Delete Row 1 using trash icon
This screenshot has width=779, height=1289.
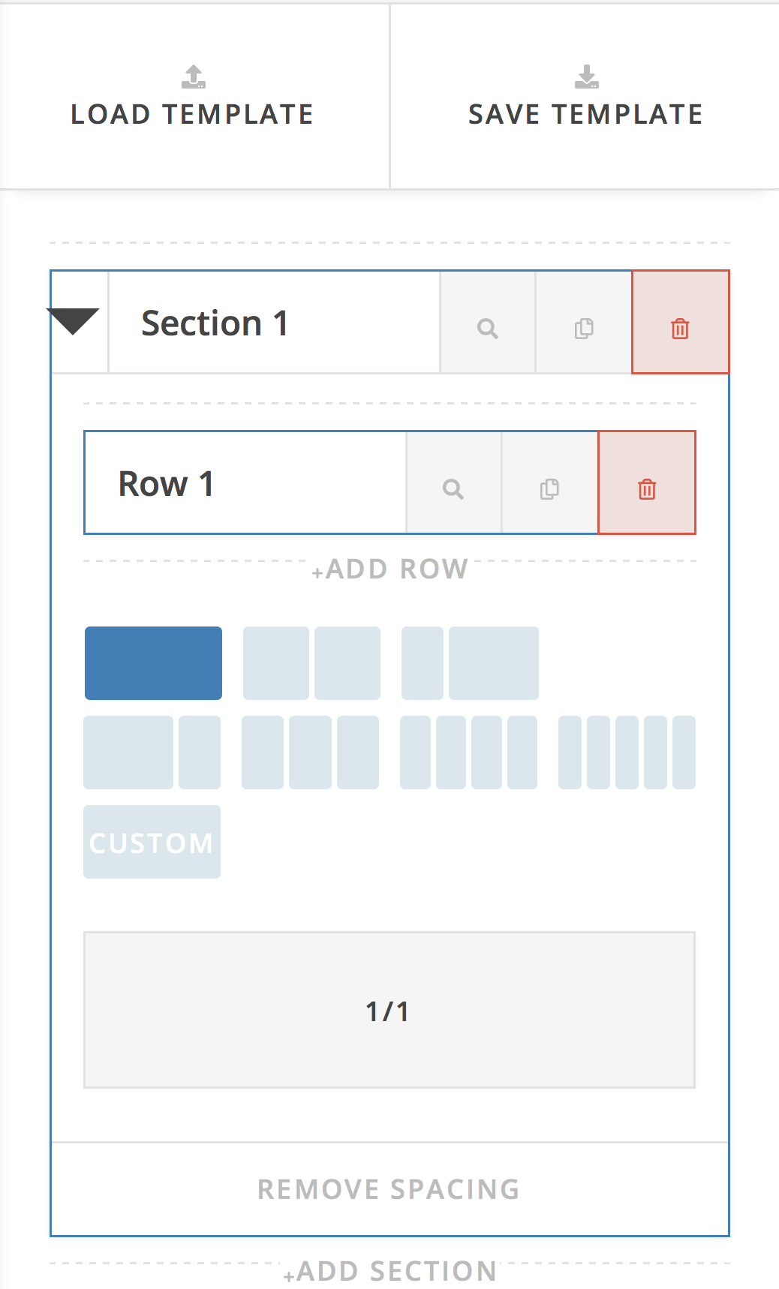647,489
